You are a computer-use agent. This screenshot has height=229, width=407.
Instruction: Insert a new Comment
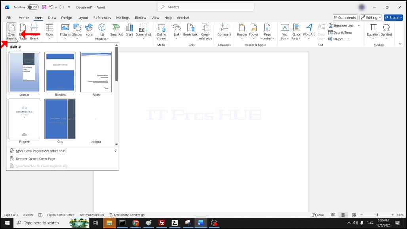[x=224, y=30]
